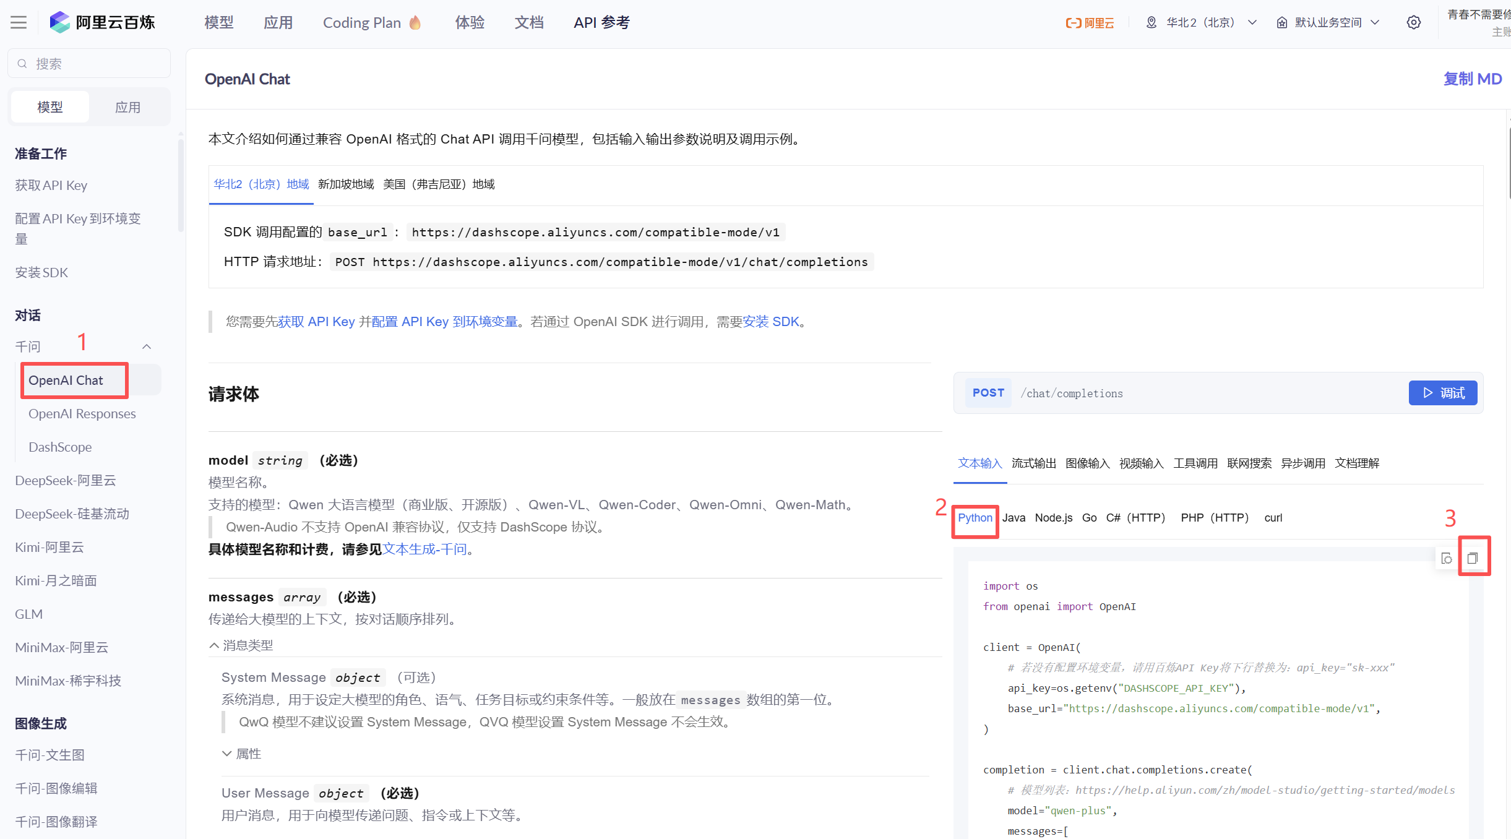Collapse the 千问 sidebar group
Viewport: 1511px width, 839px height.
(147, 346)
